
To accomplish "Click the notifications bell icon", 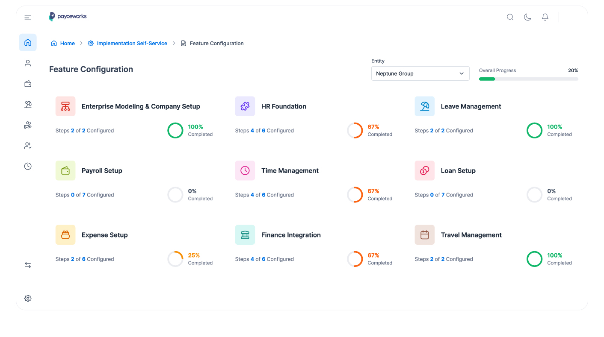I will pos(545,17).
